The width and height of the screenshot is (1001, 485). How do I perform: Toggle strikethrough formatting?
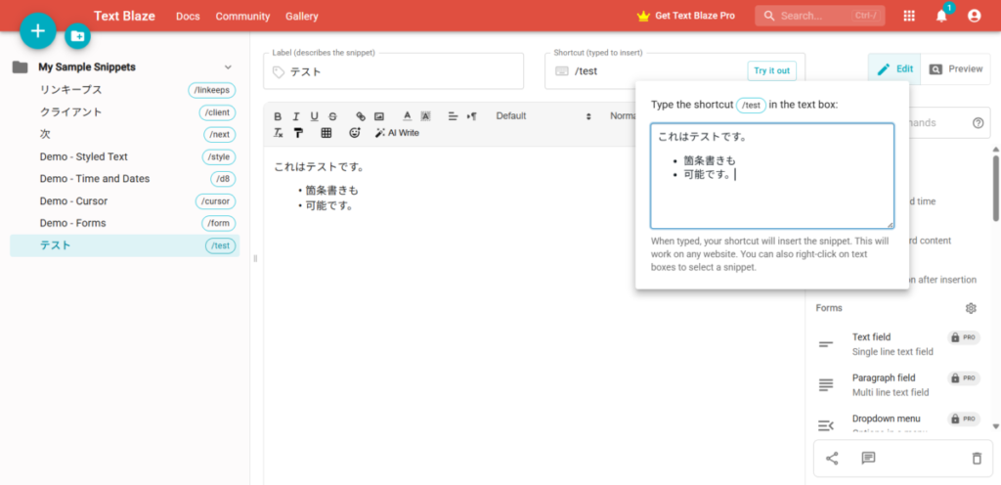pyautogui.click(x=332, y=116)
